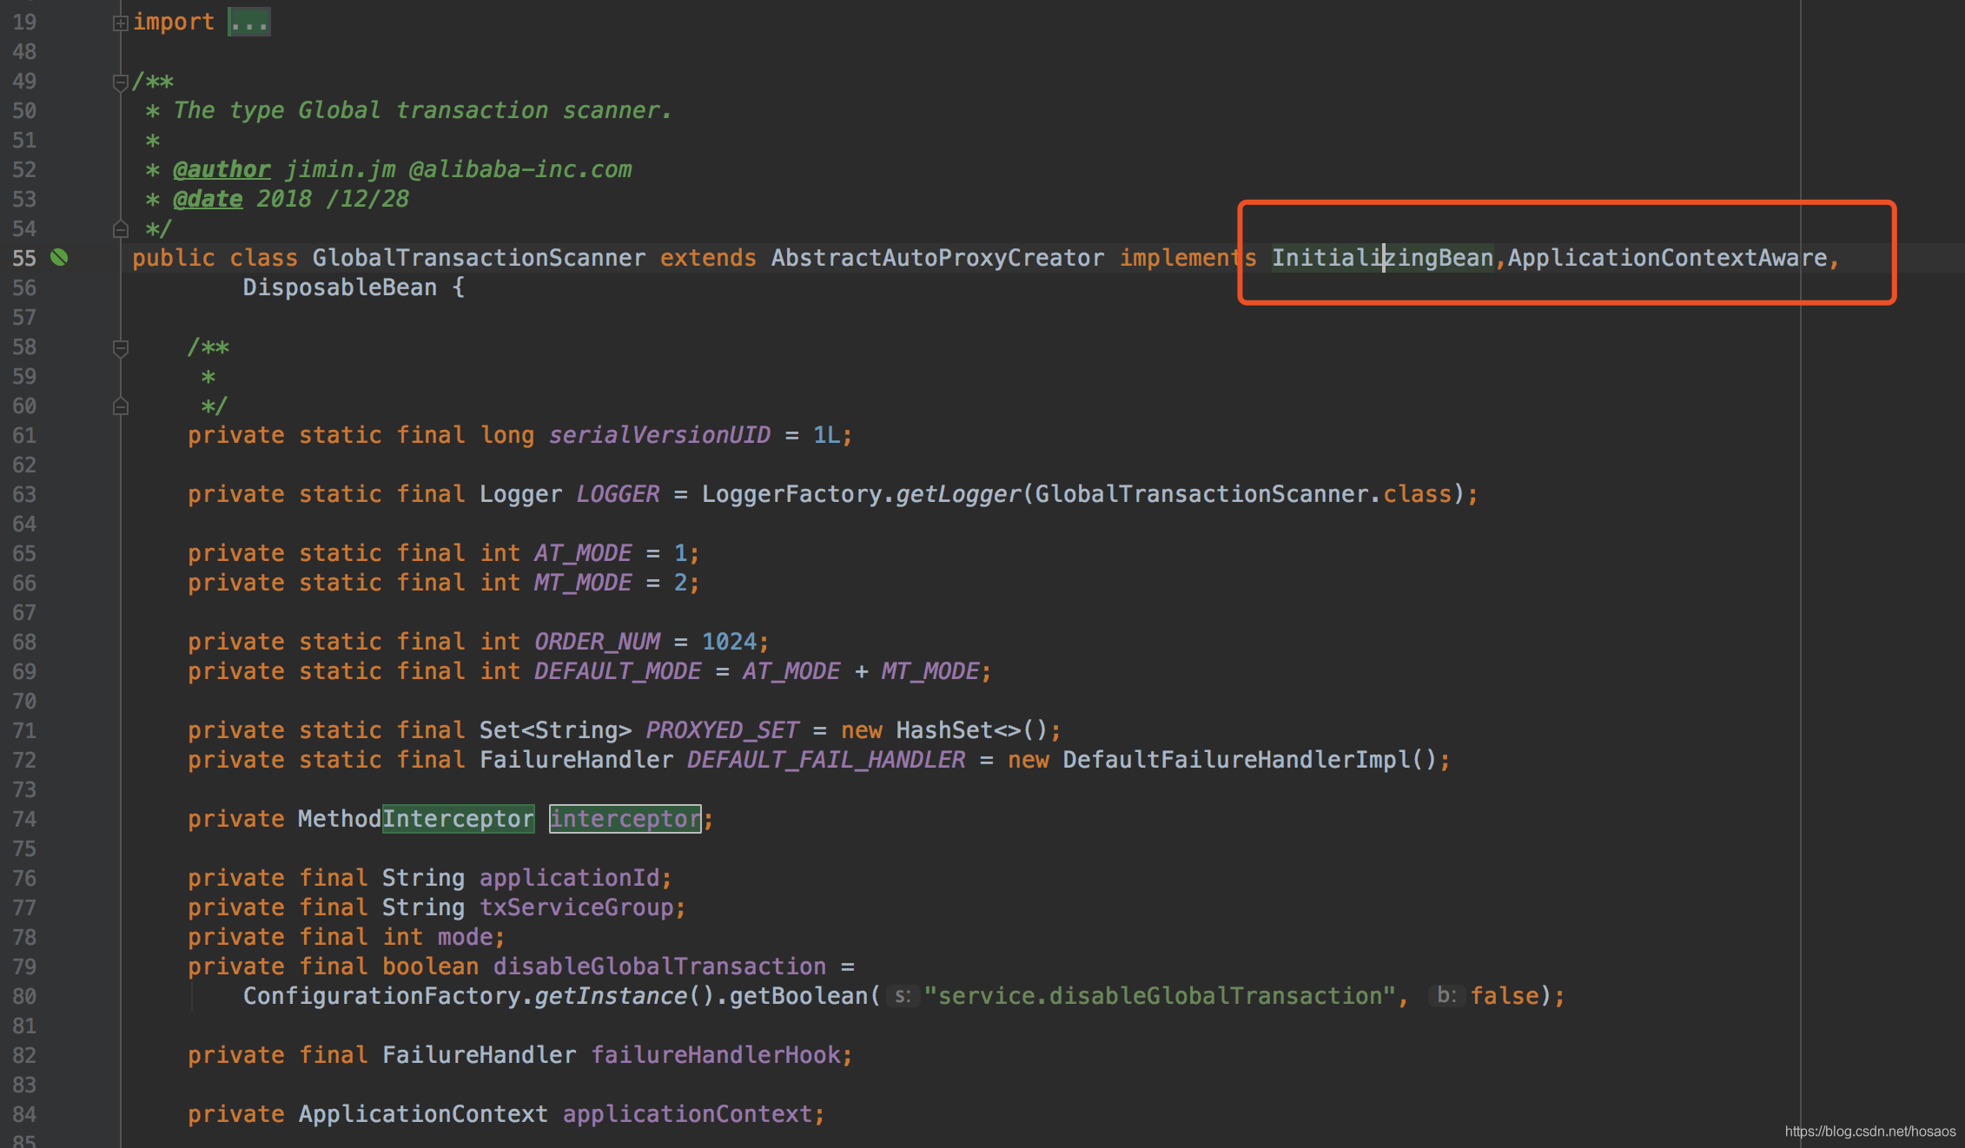Expand the folded imports via plus icon
Viewport: 1965px width, 1148px height.
121,23
